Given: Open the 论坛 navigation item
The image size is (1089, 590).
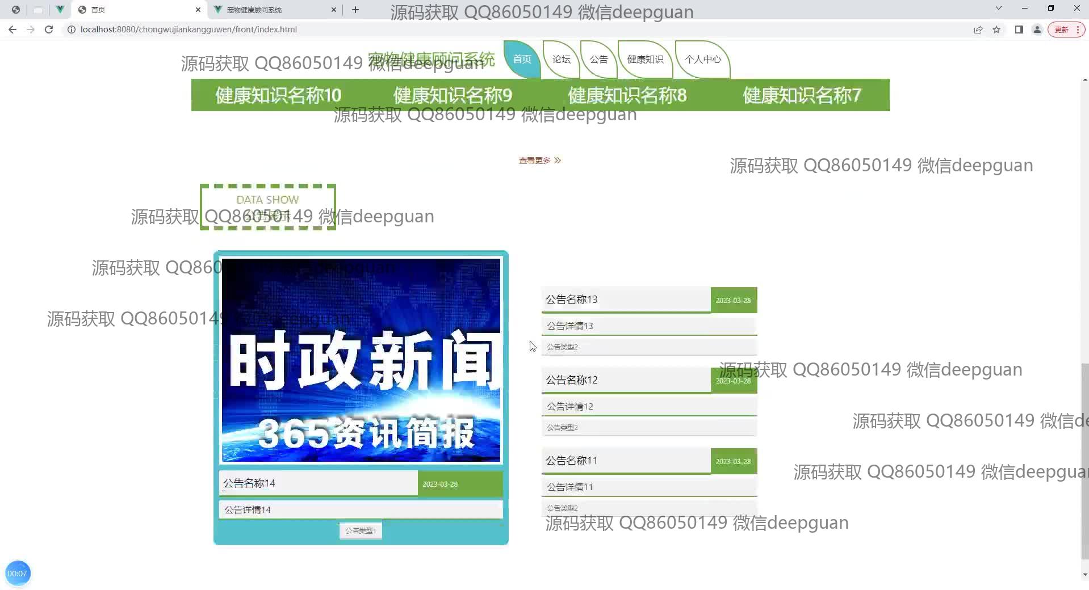Looking at the screenshot, I should [x=561, y=59].
